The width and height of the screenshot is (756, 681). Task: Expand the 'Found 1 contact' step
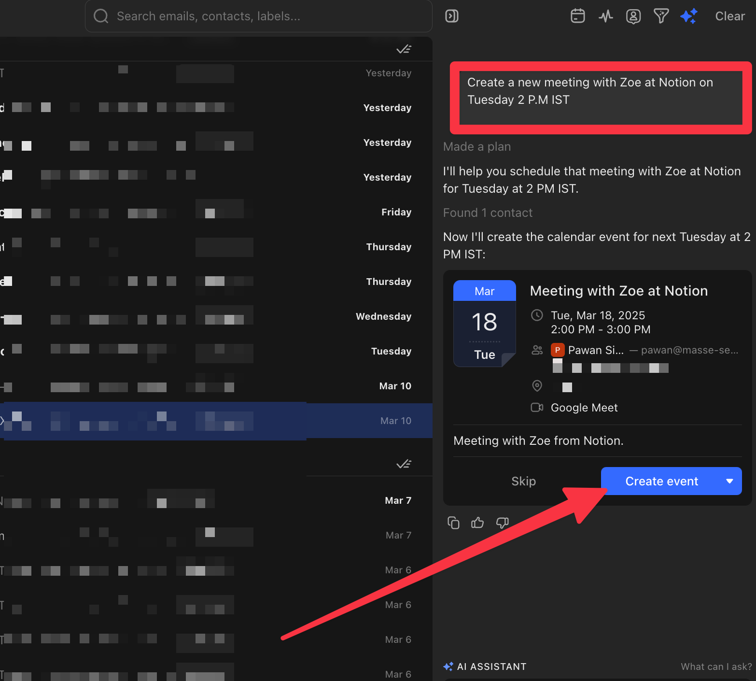tap(488, 213)
